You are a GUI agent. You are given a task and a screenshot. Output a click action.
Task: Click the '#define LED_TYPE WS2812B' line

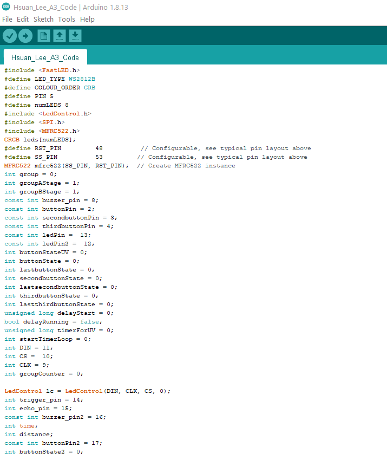(50, 79)
